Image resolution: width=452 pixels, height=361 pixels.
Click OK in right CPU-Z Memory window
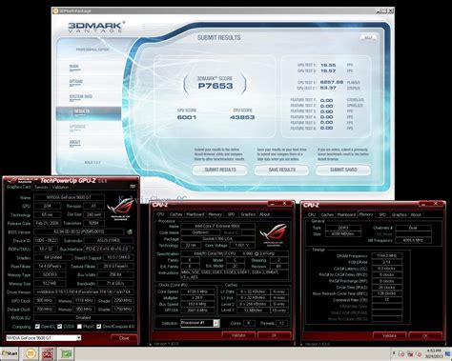[425, 335]
